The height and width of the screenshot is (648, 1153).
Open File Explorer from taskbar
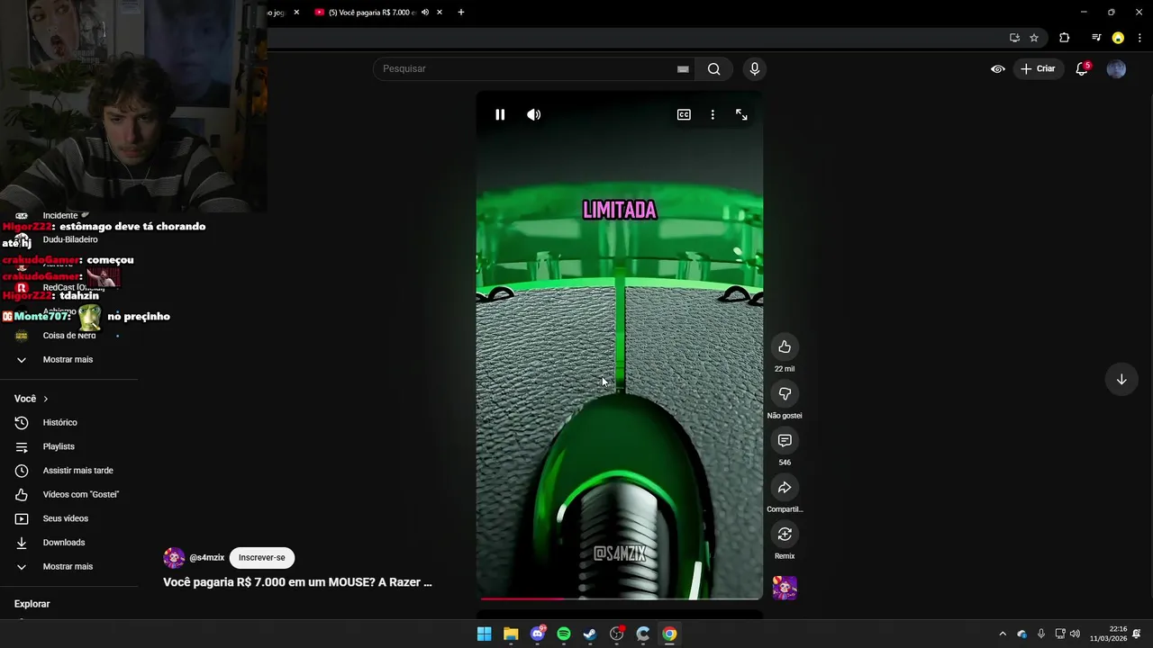511,634
